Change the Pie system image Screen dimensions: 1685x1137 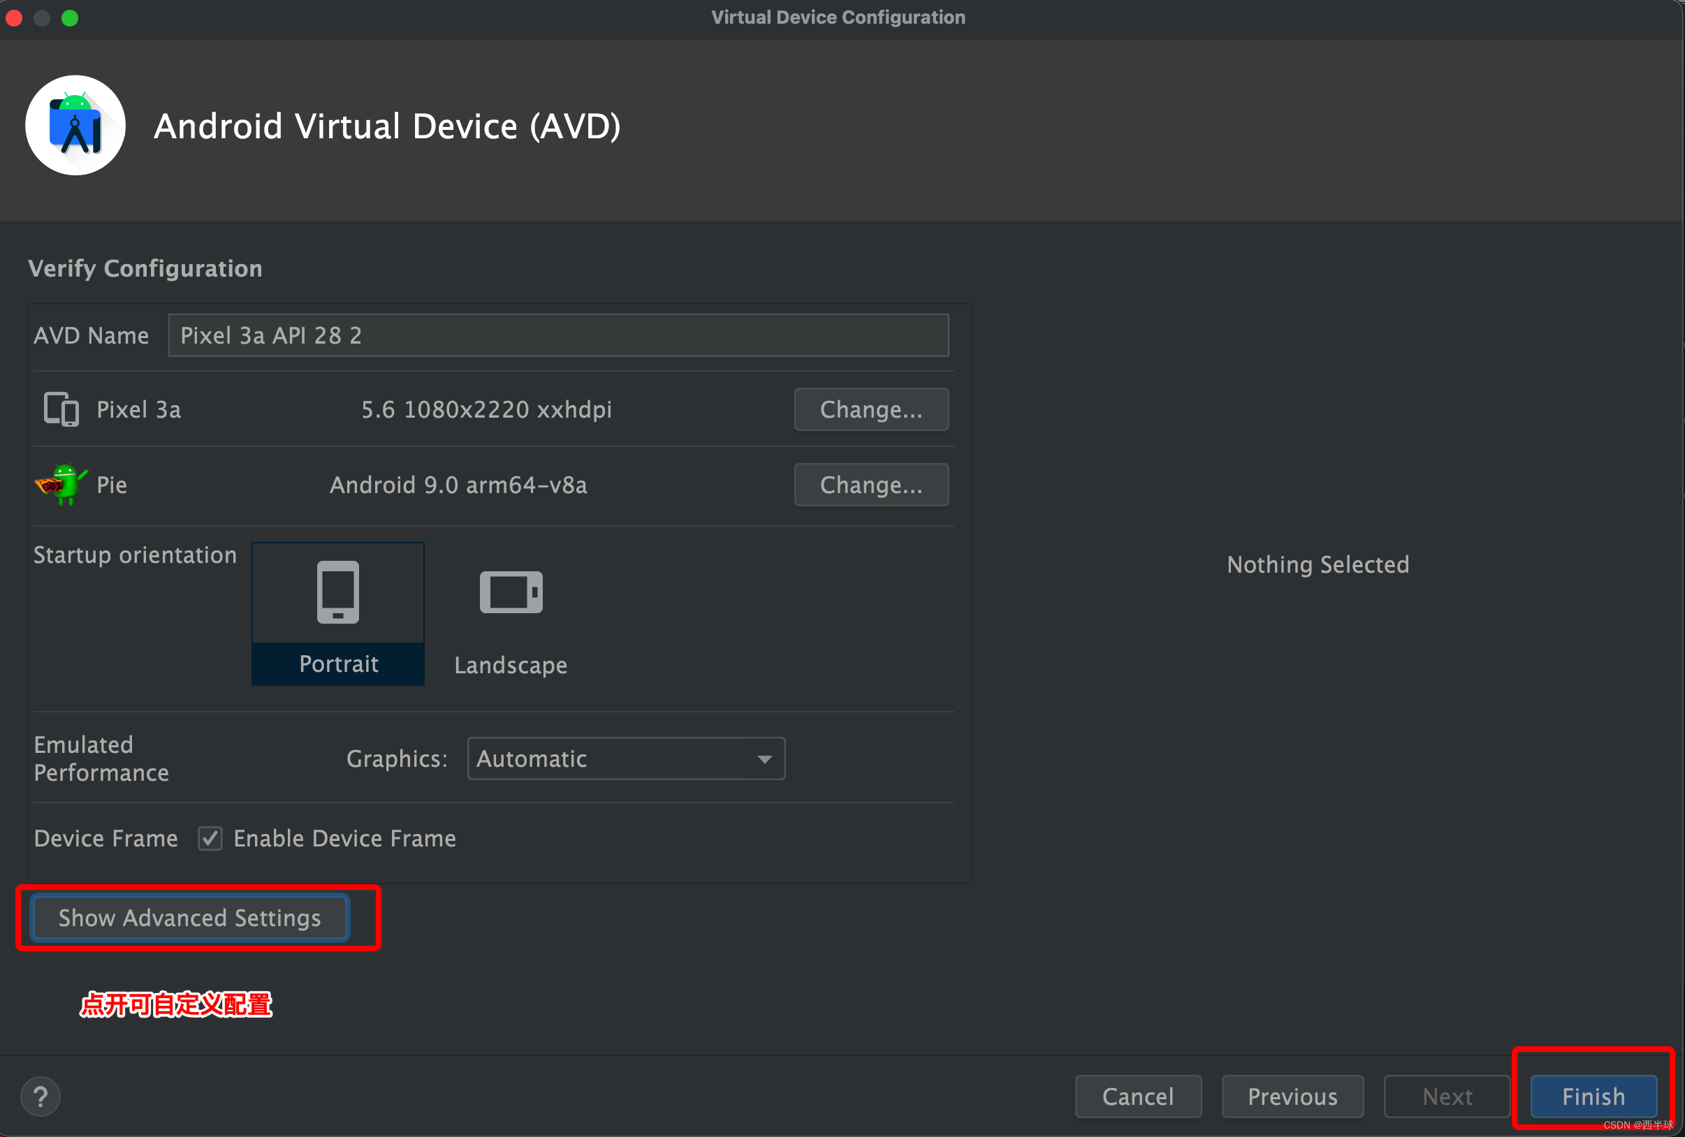(x=870, y=485)
